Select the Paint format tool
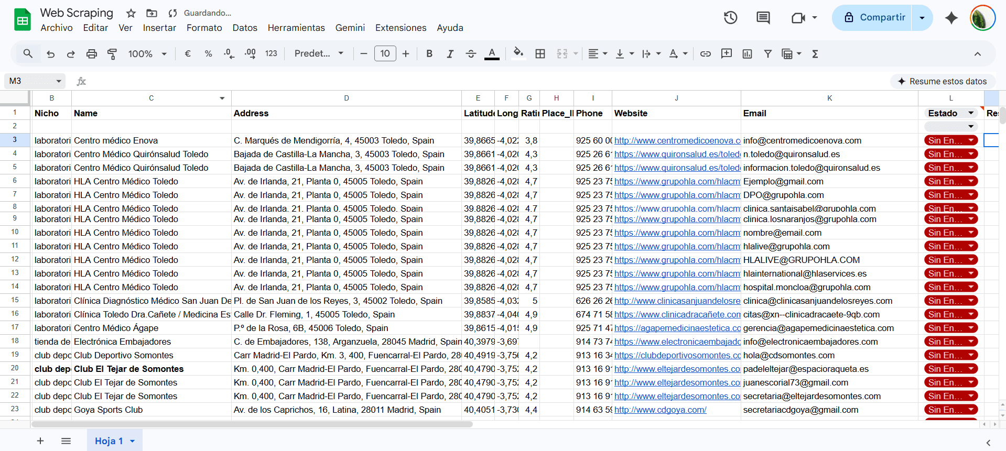This screenshot has width=1006, height=451. pos(112,54)
